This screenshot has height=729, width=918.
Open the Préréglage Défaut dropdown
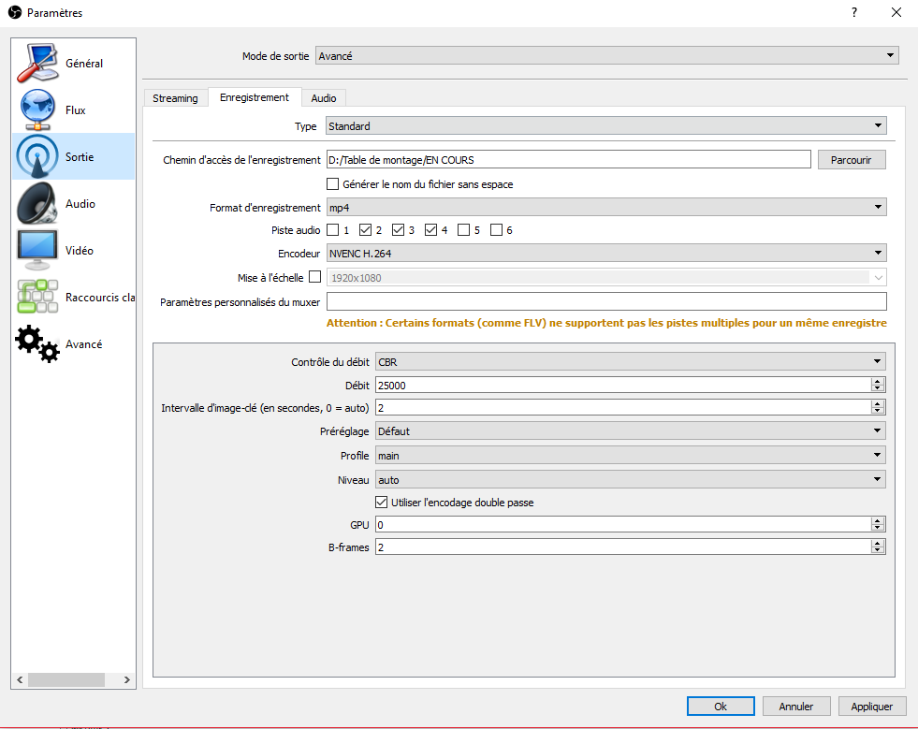tap(631, 431)
